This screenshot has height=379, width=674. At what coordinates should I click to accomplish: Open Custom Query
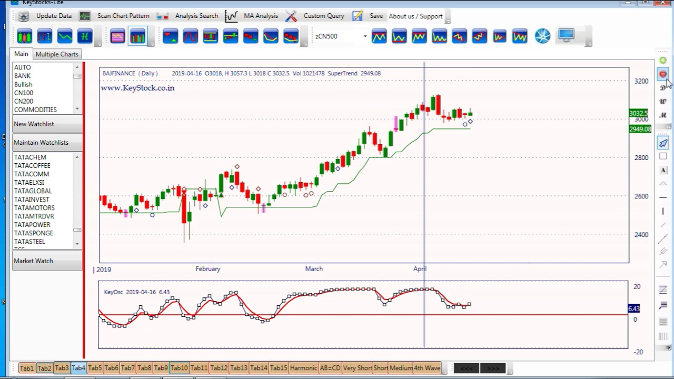pos(315,16)
